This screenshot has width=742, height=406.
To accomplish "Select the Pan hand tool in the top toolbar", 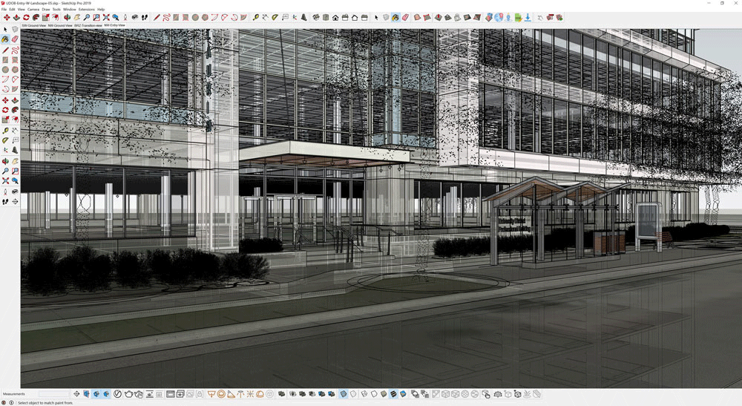I will [x=76, y=18].
